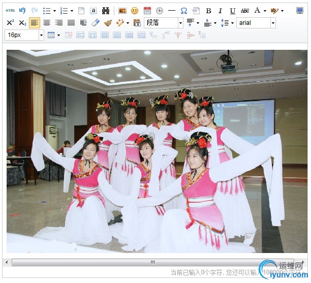Redo the last undone edit
311x283 pixels.
coord(35,11)
